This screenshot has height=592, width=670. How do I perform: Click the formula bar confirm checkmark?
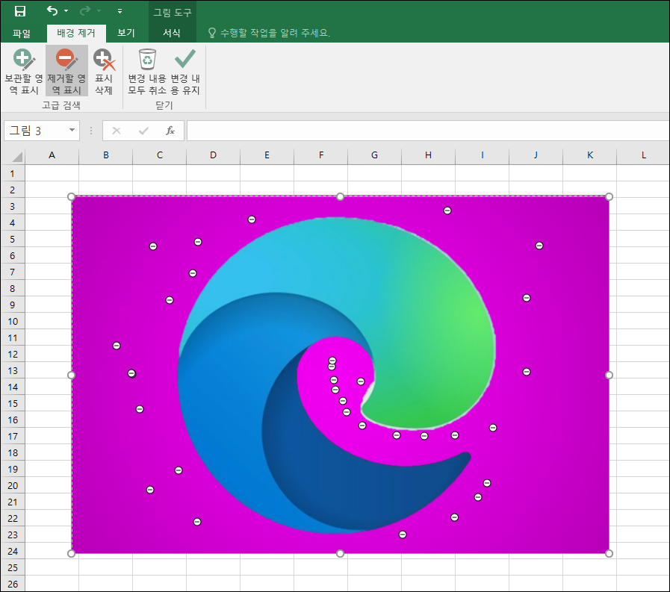point(143,131)
